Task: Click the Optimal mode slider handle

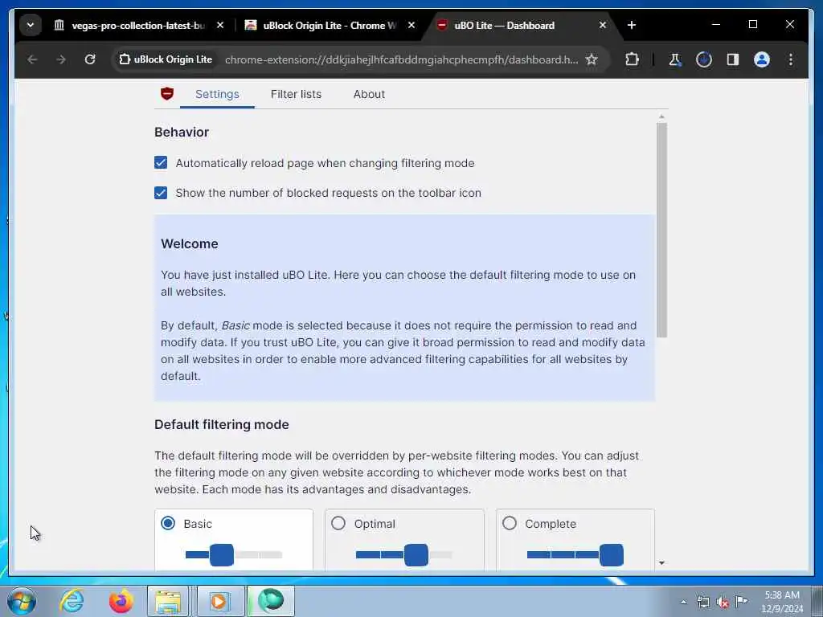Action: tap(416, 554)
